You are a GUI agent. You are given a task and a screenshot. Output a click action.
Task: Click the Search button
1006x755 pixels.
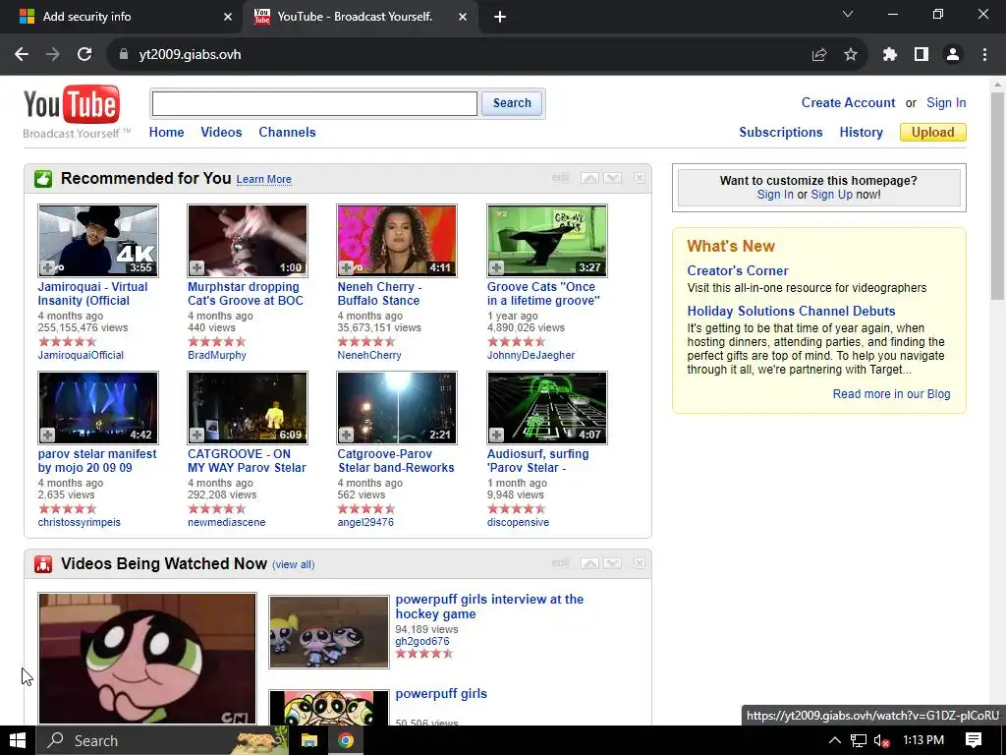[511, 103]
